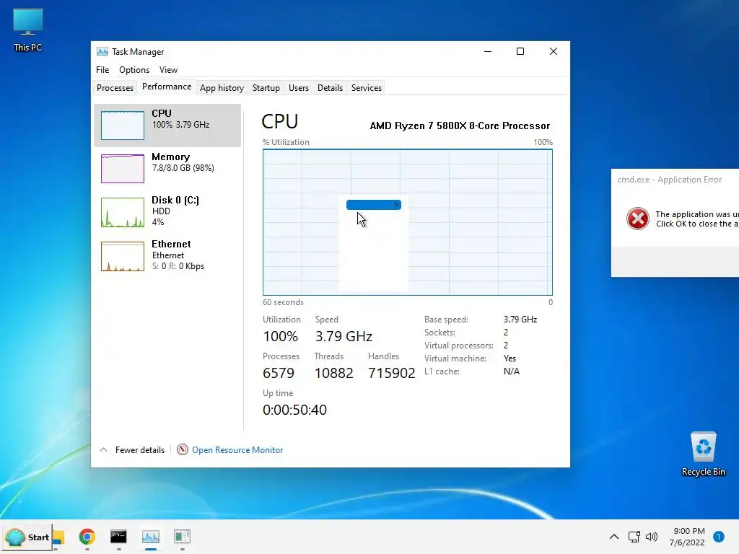Minimize the Task Manager window
This screenshot has height=554, width=739.
pos(488,51)
